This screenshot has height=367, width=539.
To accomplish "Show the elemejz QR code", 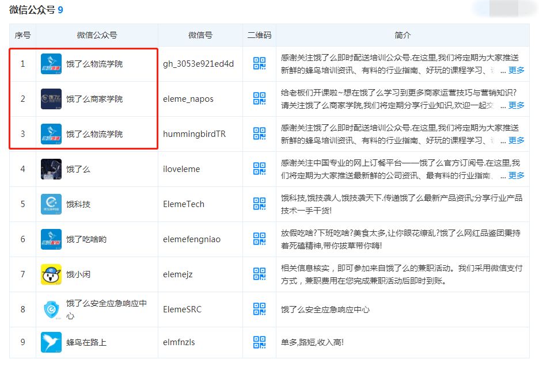I will coord(259,274).
